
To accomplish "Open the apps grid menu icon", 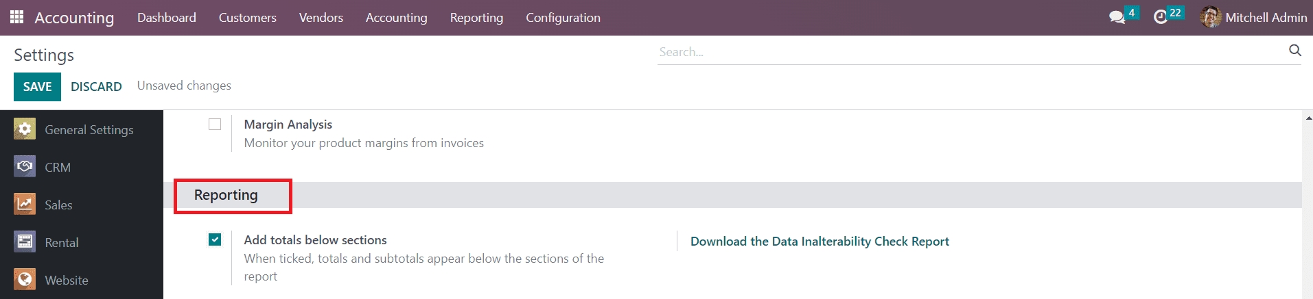I will coord(17,17).
